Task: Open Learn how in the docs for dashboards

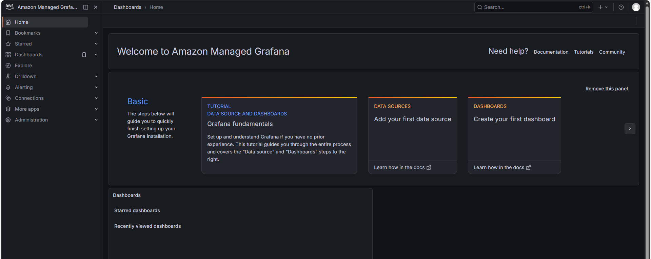Action: (502, 168)
